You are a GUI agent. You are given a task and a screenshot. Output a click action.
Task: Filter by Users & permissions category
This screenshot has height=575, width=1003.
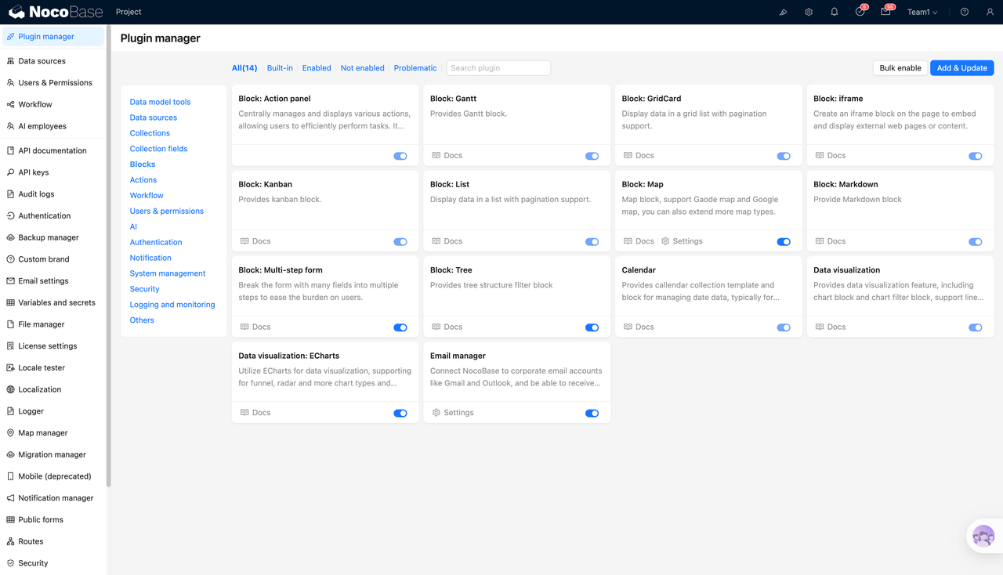[x=167, y=211]
